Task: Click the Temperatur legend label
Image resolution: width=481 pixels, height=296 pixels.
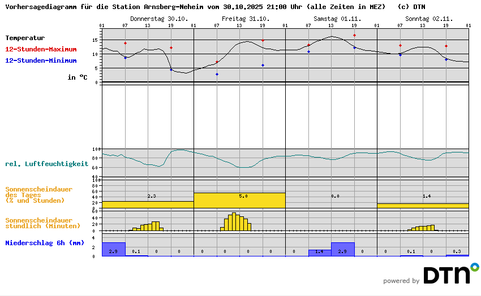Action: [x=25, y=38]
